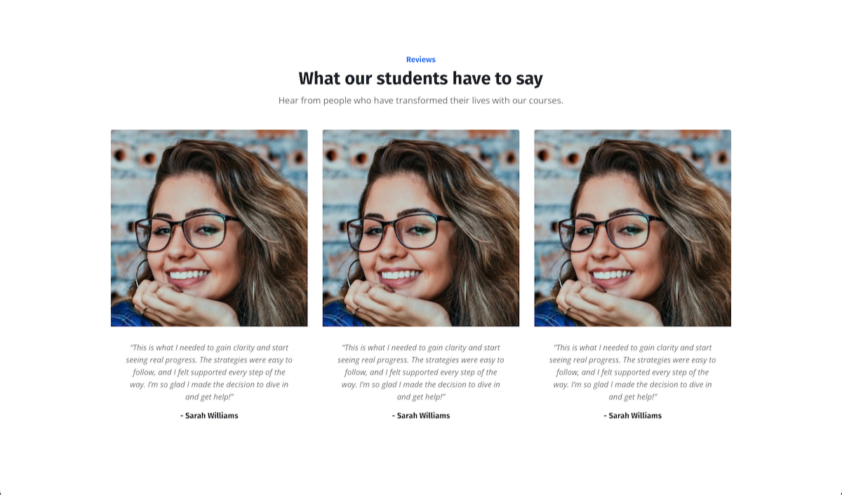Screen dimensions: 842x495
Task: Select Sarah Williams name under third testimonial
Action: coord(633,416)
